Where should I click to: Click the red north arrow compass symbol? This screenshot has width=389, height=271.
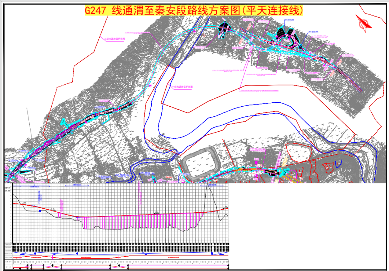[364, 23]
